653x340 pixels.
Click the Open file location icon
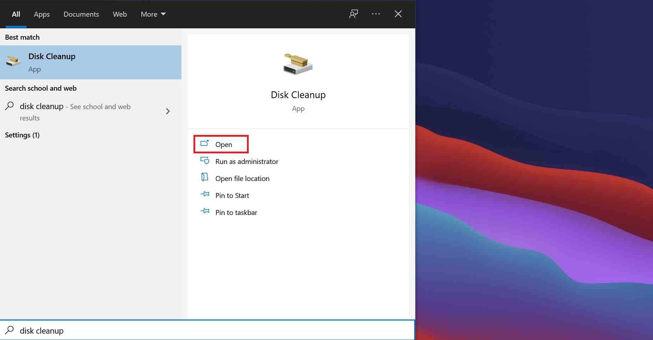point(205,177)
